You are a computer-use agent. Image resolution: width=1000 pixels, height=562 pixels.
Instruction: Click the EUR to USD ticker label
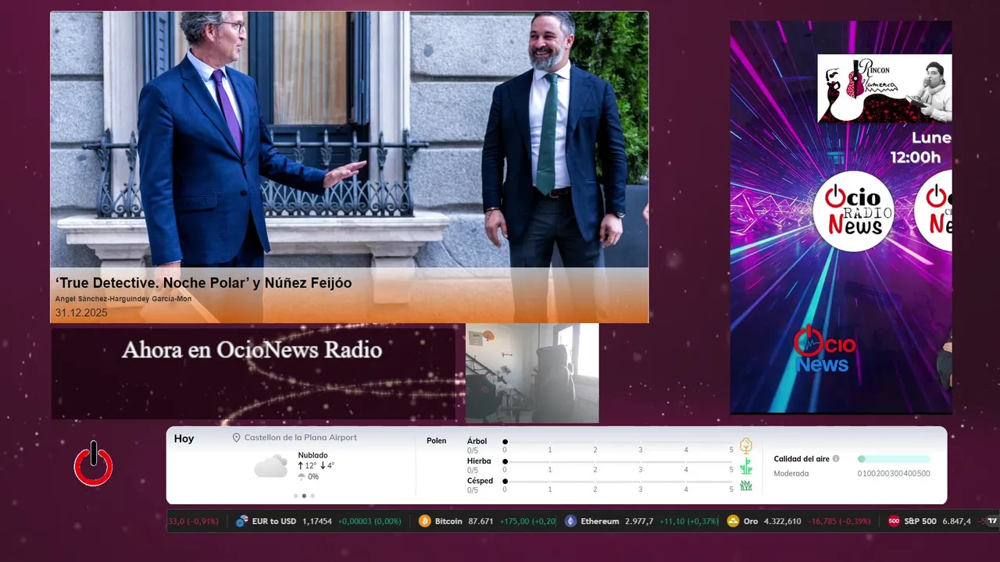274,521
